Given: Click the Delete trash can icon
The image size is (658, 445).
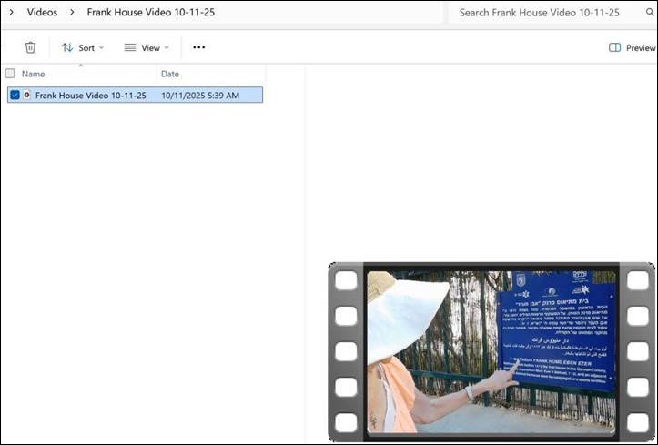Looking at the screenshot, I should click(30, 47).
